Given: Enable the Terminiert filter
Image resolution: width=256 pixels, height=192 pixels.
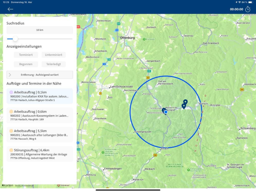Looking at the screenshot, I should tap(26, 55).
